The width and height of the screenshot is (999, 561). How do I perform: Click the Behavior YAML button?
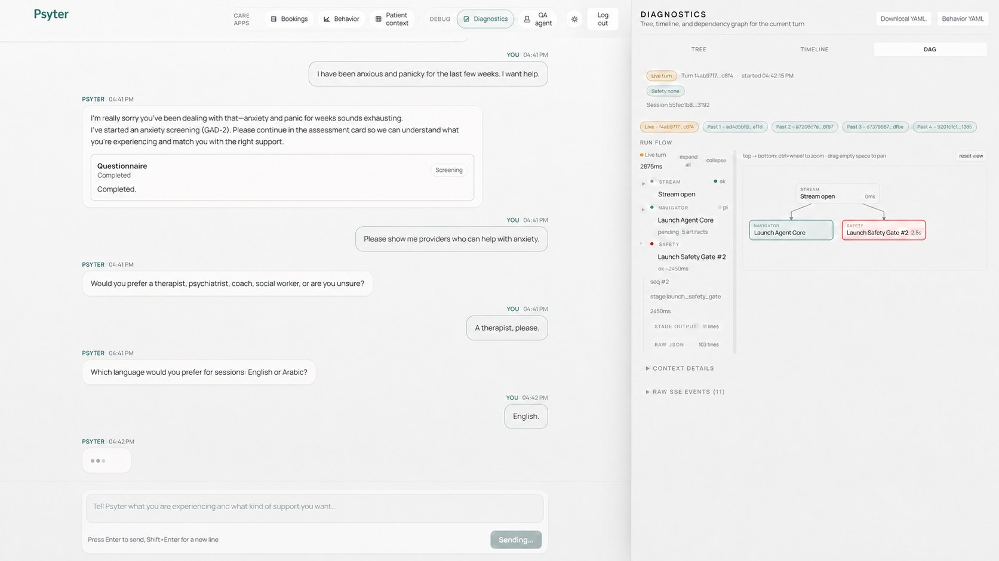[963, 19]
